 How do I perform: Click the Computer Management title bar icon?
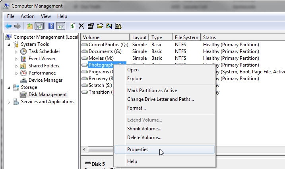pyautogui.click(x=6, y=6)
